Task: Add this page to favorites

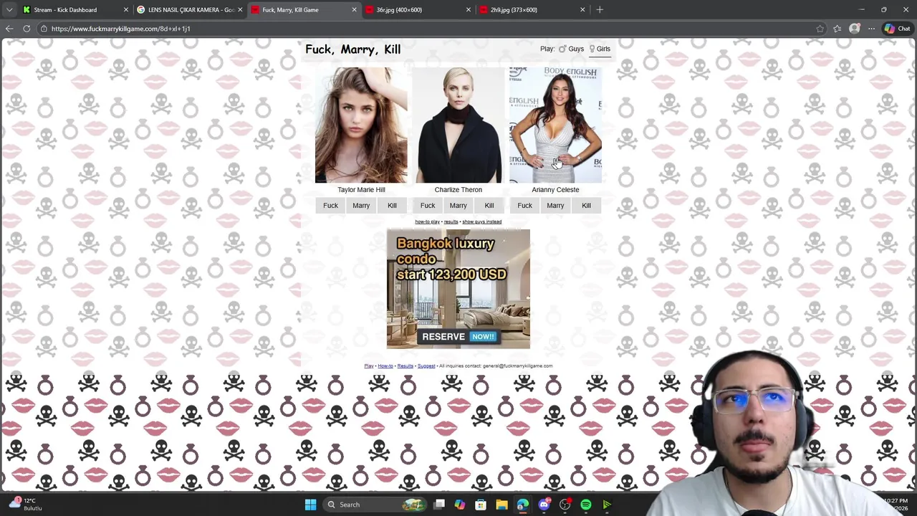Action: point(820,29)
